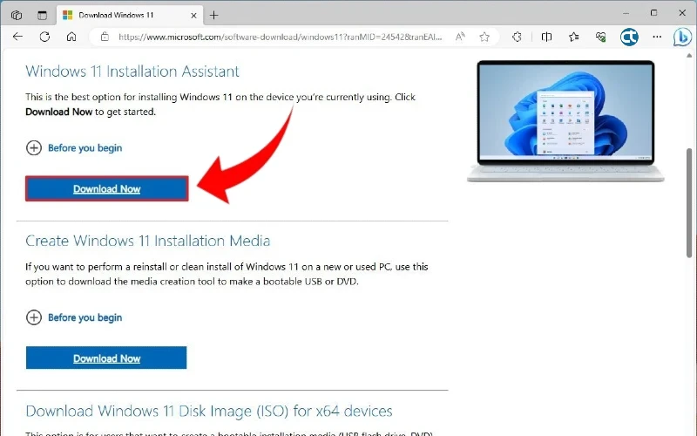The height and width of the screenshot is (436, 697).
Task: Click the page vertical scrollbar thumb
Action: 689,202
